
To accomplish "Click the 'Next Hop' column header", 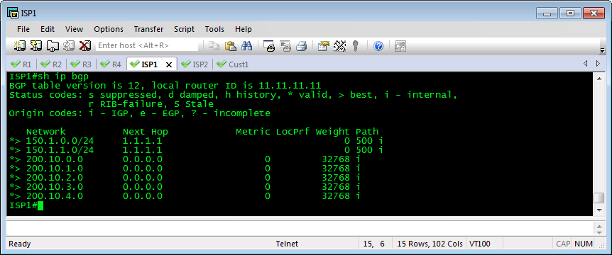I will pos(146,132).
